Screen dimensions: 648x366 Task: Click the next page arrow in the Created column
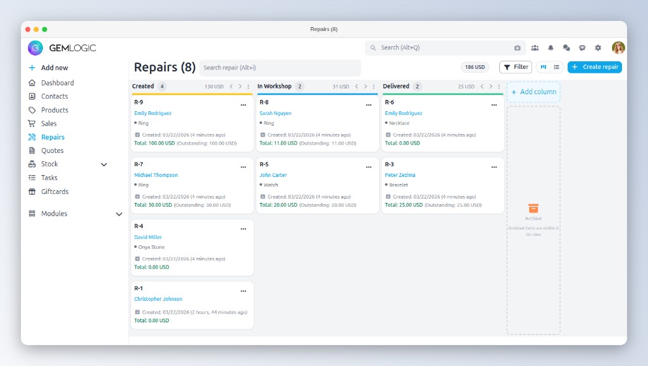coord(240,87)
